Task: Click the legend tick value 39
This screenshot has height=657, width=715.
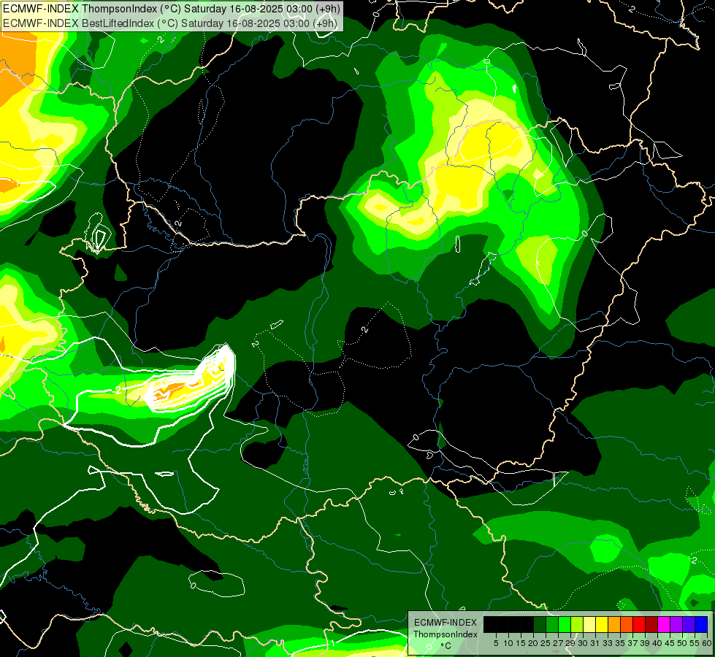Action: point(645,643)
